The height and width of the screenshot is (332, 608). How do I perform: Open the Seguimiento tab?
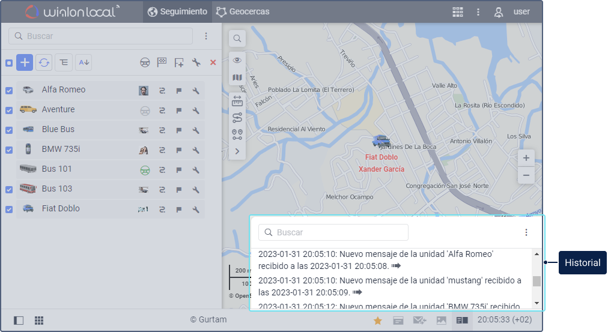178,11
